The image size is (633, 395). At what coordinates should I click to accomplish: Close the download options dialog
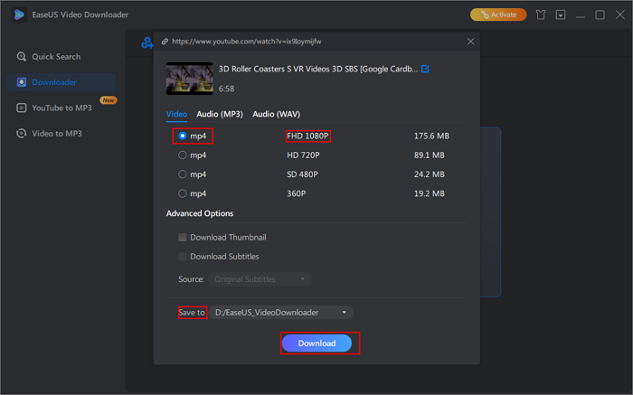pos(470,42)
